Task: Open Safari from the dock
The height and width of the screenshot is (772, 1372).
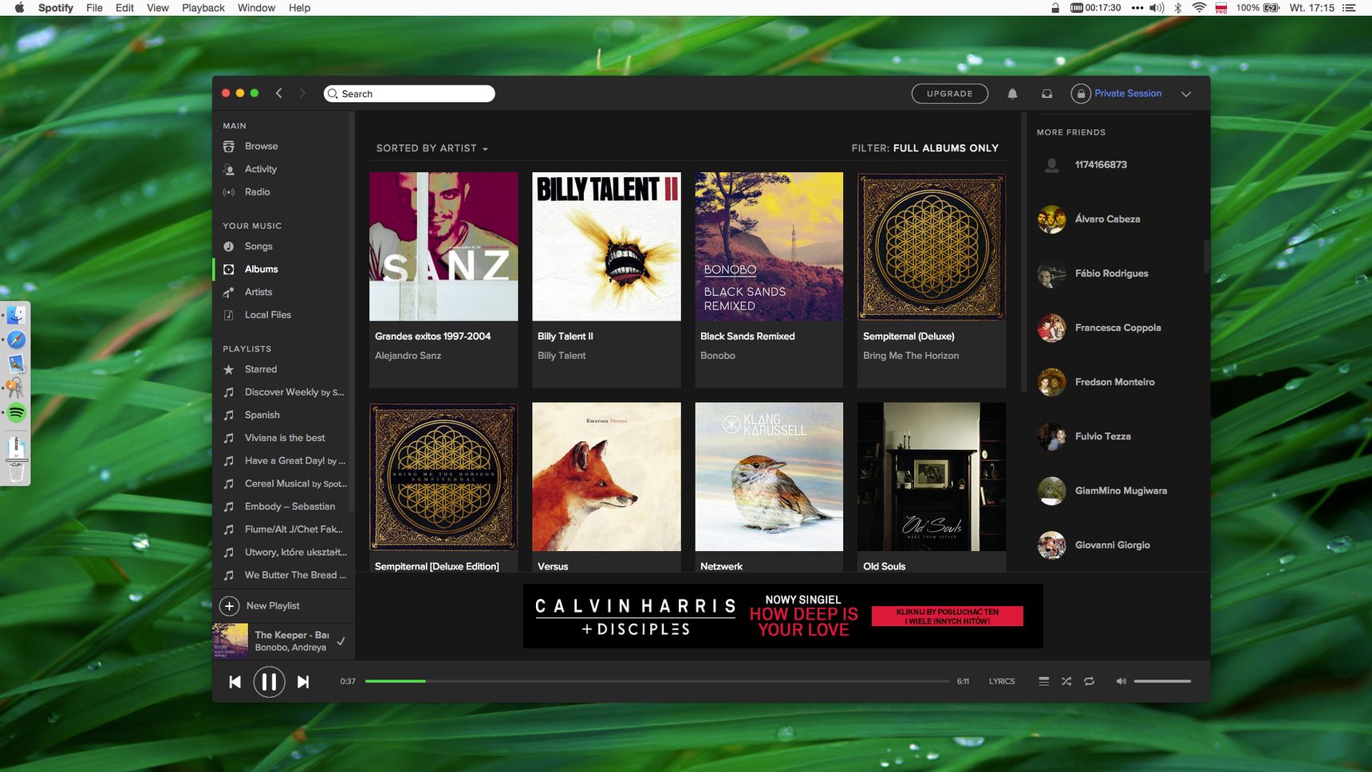Action: pyautogui.click(x=16, y=340)
